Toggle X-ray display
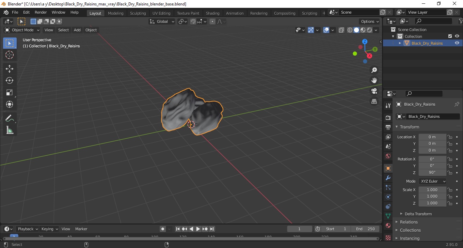463x248 pixels. 341,30
